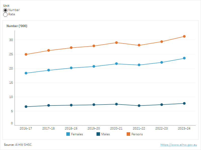Click the Males data point for 2020–21
This screenshot has height=150, width=201.
(x=116, y=104)
